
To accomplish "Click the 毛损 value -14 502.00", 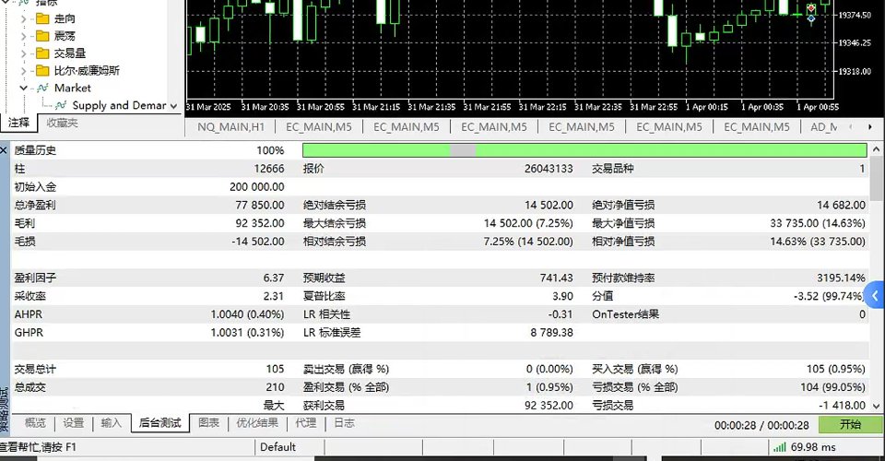I will pyautogui.click(x=258, y=241).
